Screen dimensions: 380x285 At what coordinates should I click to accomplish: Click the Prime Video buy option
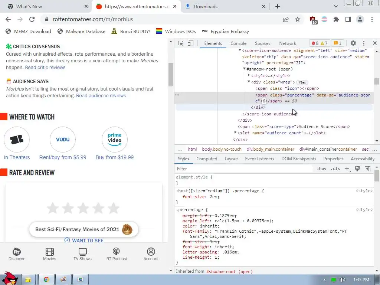click(115, 140)
